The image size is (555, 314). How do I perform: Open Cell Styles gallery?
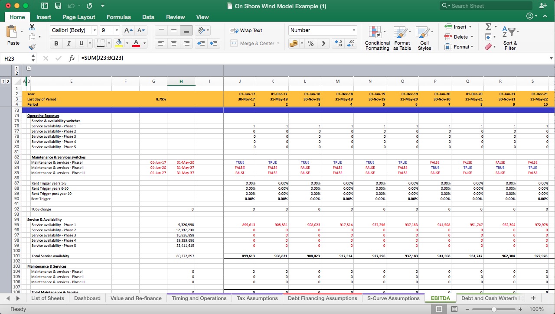(424, 37)
